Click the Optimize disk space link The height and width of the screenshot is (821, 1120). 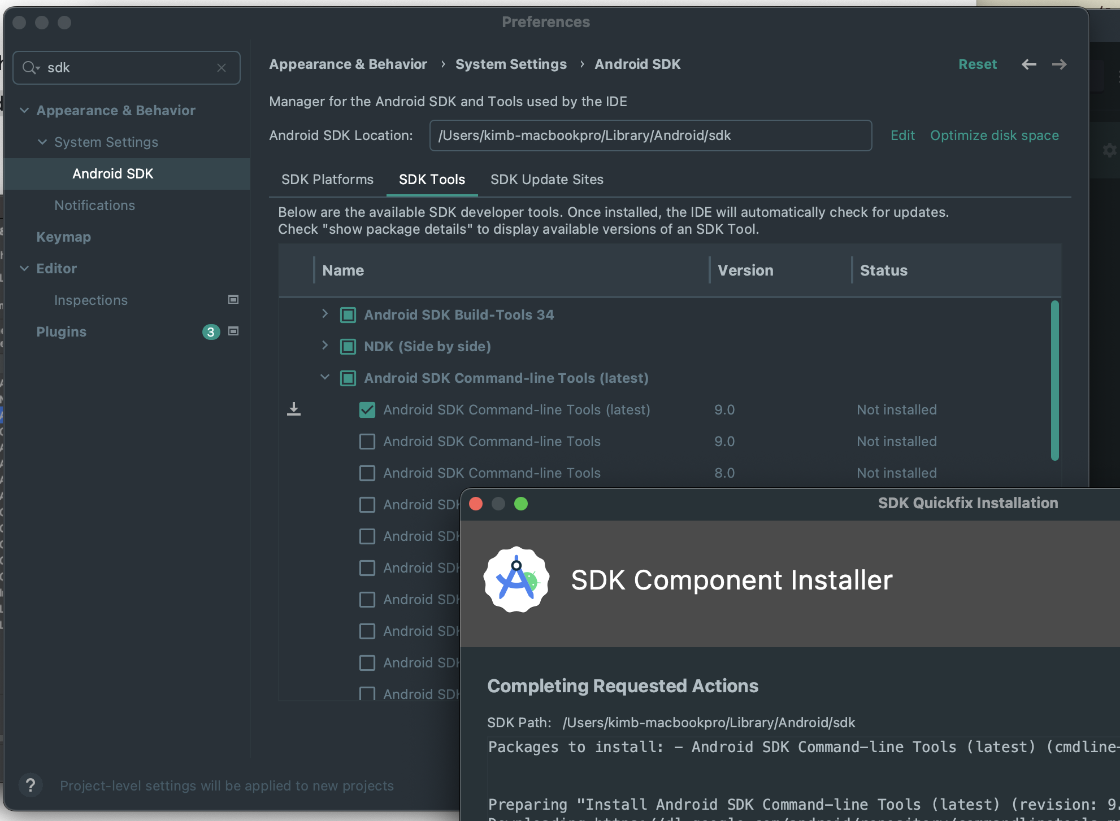tap(994, 136)
